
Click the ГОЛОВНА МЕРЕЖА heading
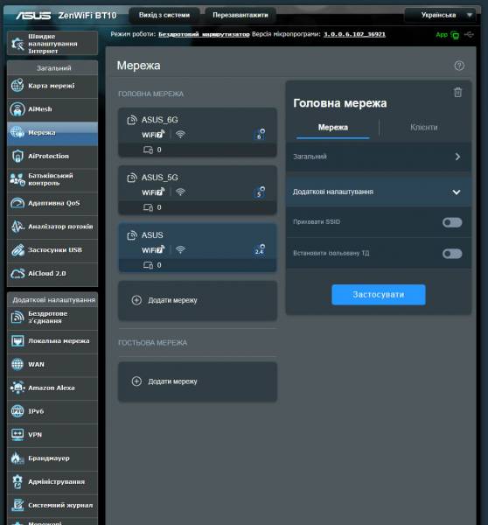(151, 94)
